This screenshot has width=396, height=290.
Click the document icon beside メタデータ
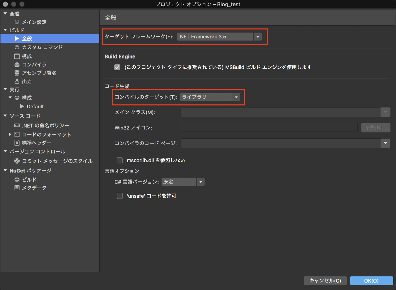coord(17,188)
